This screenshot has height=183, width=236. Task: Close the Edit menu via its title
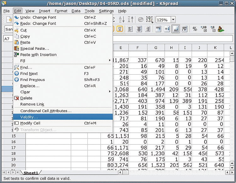click(18, 11)
